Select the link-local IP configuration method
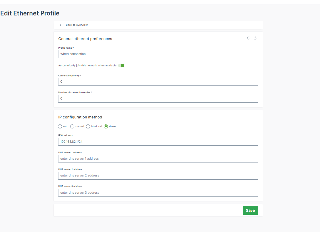The image size is (320, 232). coord(88,126)
